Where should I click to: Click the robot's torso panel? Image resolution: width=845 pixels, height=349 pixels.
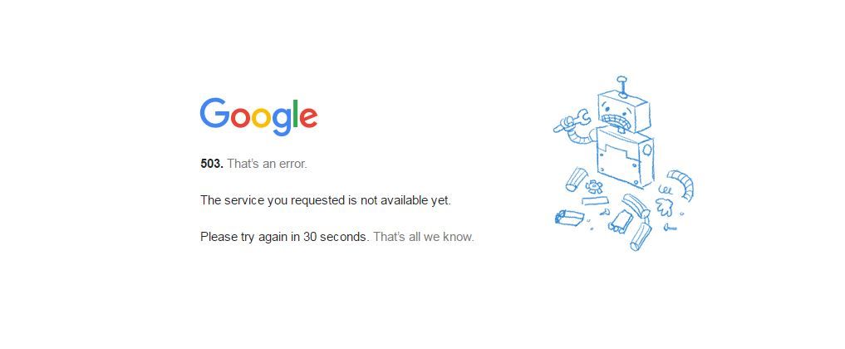click(625, 157)
